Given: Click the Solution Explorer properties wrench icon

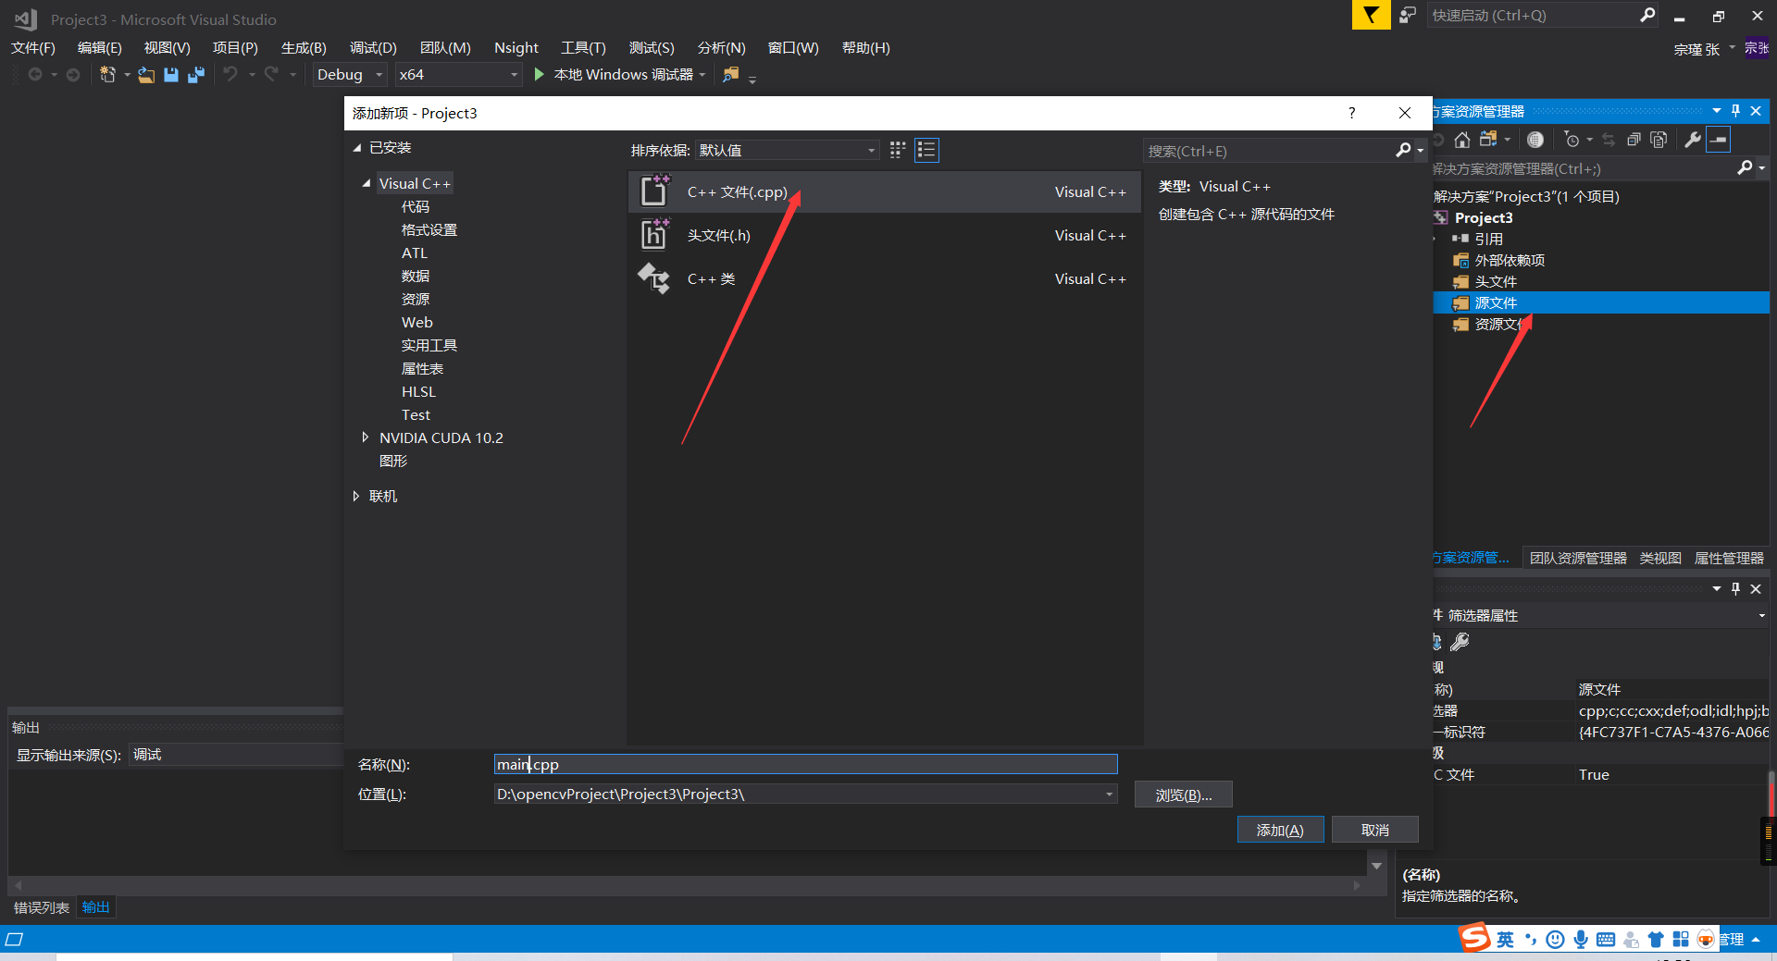Looking at the screenshot, I should click(1693, 140).
